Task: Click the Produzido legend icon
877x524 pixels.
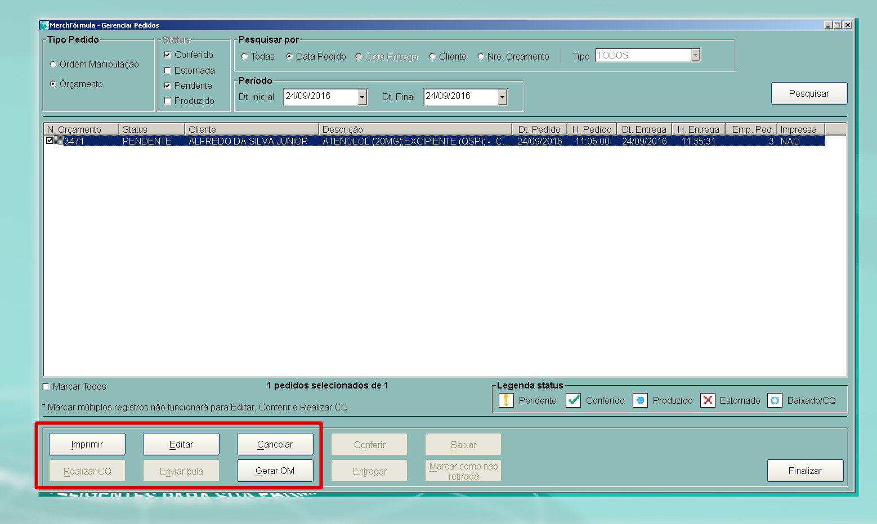Action: point(640,400)
